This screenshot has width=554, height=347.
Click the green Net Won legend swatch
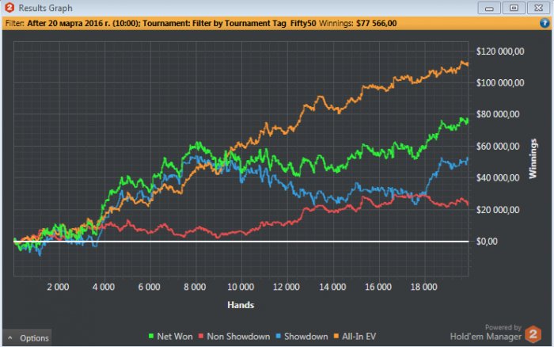(151, 336)
